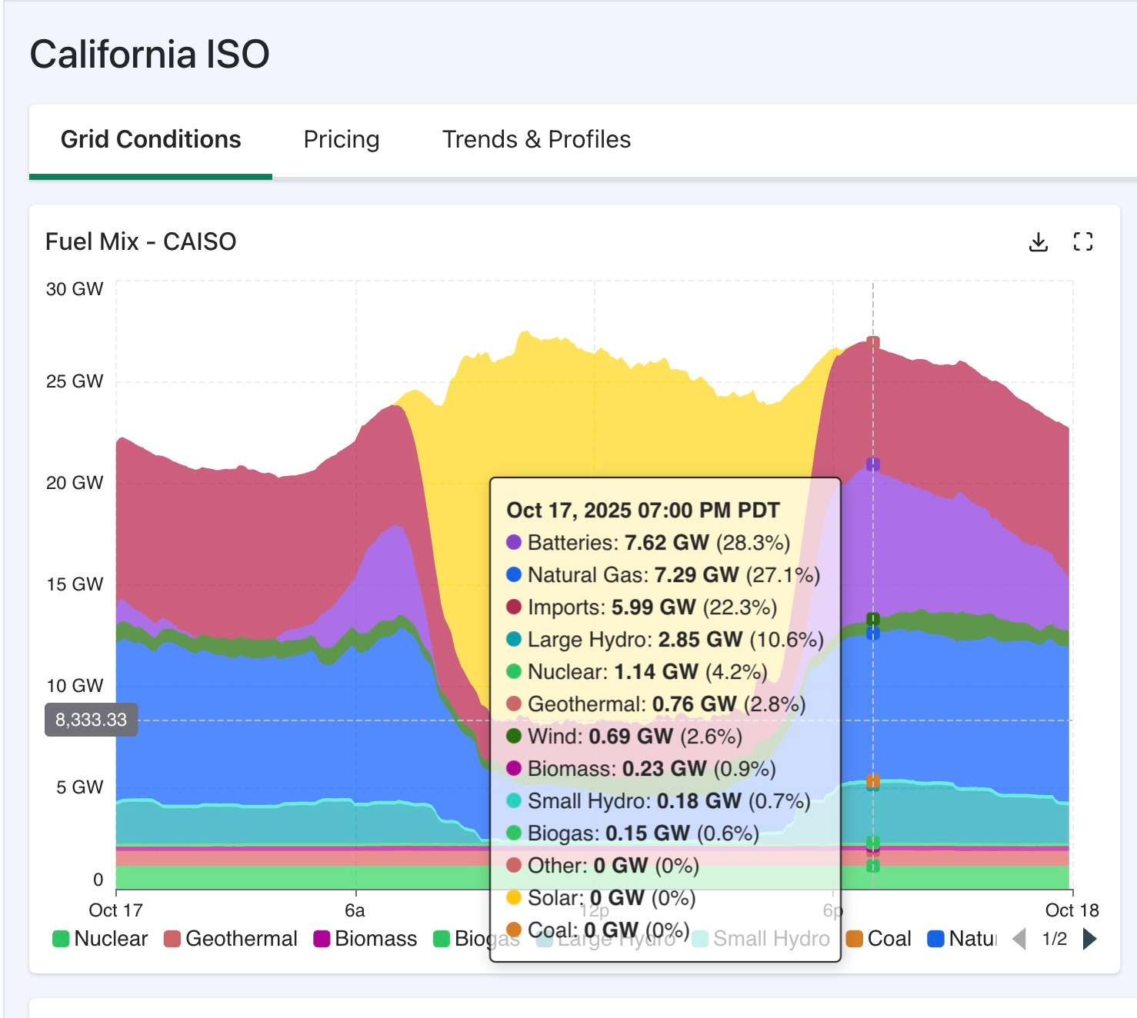Click the blue Natural Gas data marker
The image size is (1137, 1018).
872,634
